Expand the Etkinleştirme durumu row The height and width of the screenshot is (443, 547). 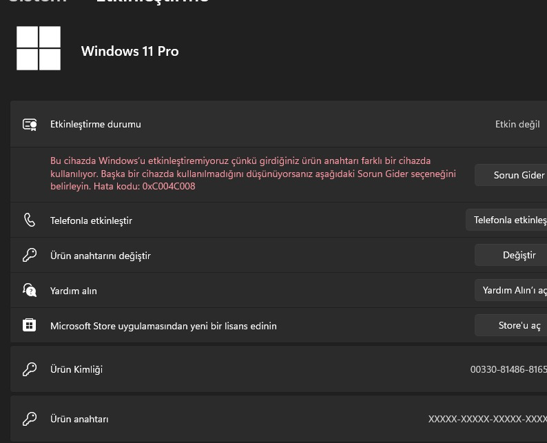[279, 124]
